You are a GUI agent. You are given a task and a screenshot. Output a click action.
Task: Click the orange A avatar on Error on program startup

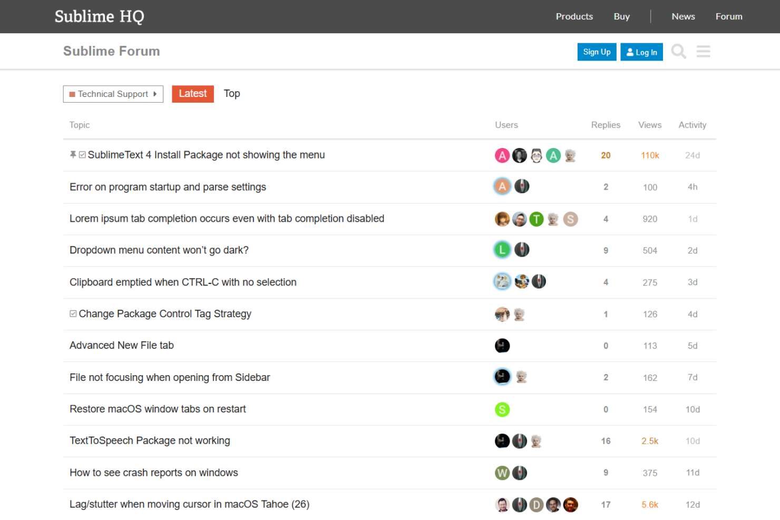coord(502,187)
